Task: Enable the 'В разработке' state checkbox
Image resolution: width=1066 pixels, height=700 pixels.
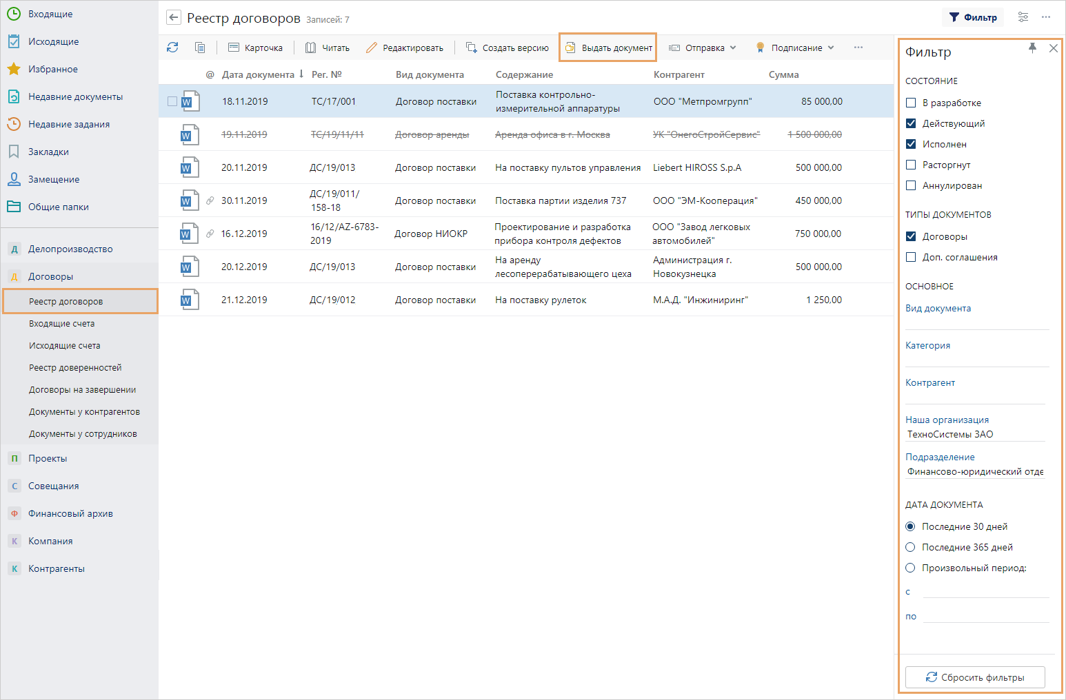Action: click(911, 103)
